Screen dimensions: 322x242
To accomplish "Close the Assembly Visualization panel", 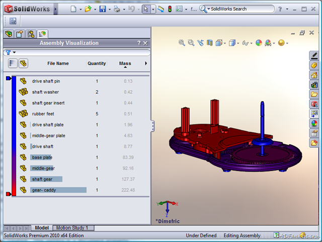I will tap(145, 43).
